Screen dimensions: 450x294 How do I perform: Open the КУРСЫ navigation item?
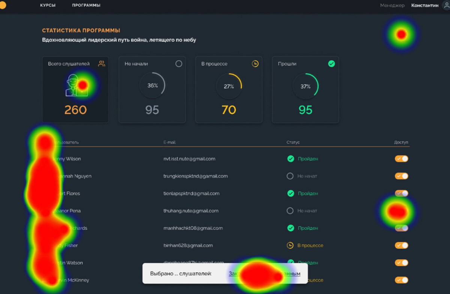pyautogui.click(x=48, y=5)
